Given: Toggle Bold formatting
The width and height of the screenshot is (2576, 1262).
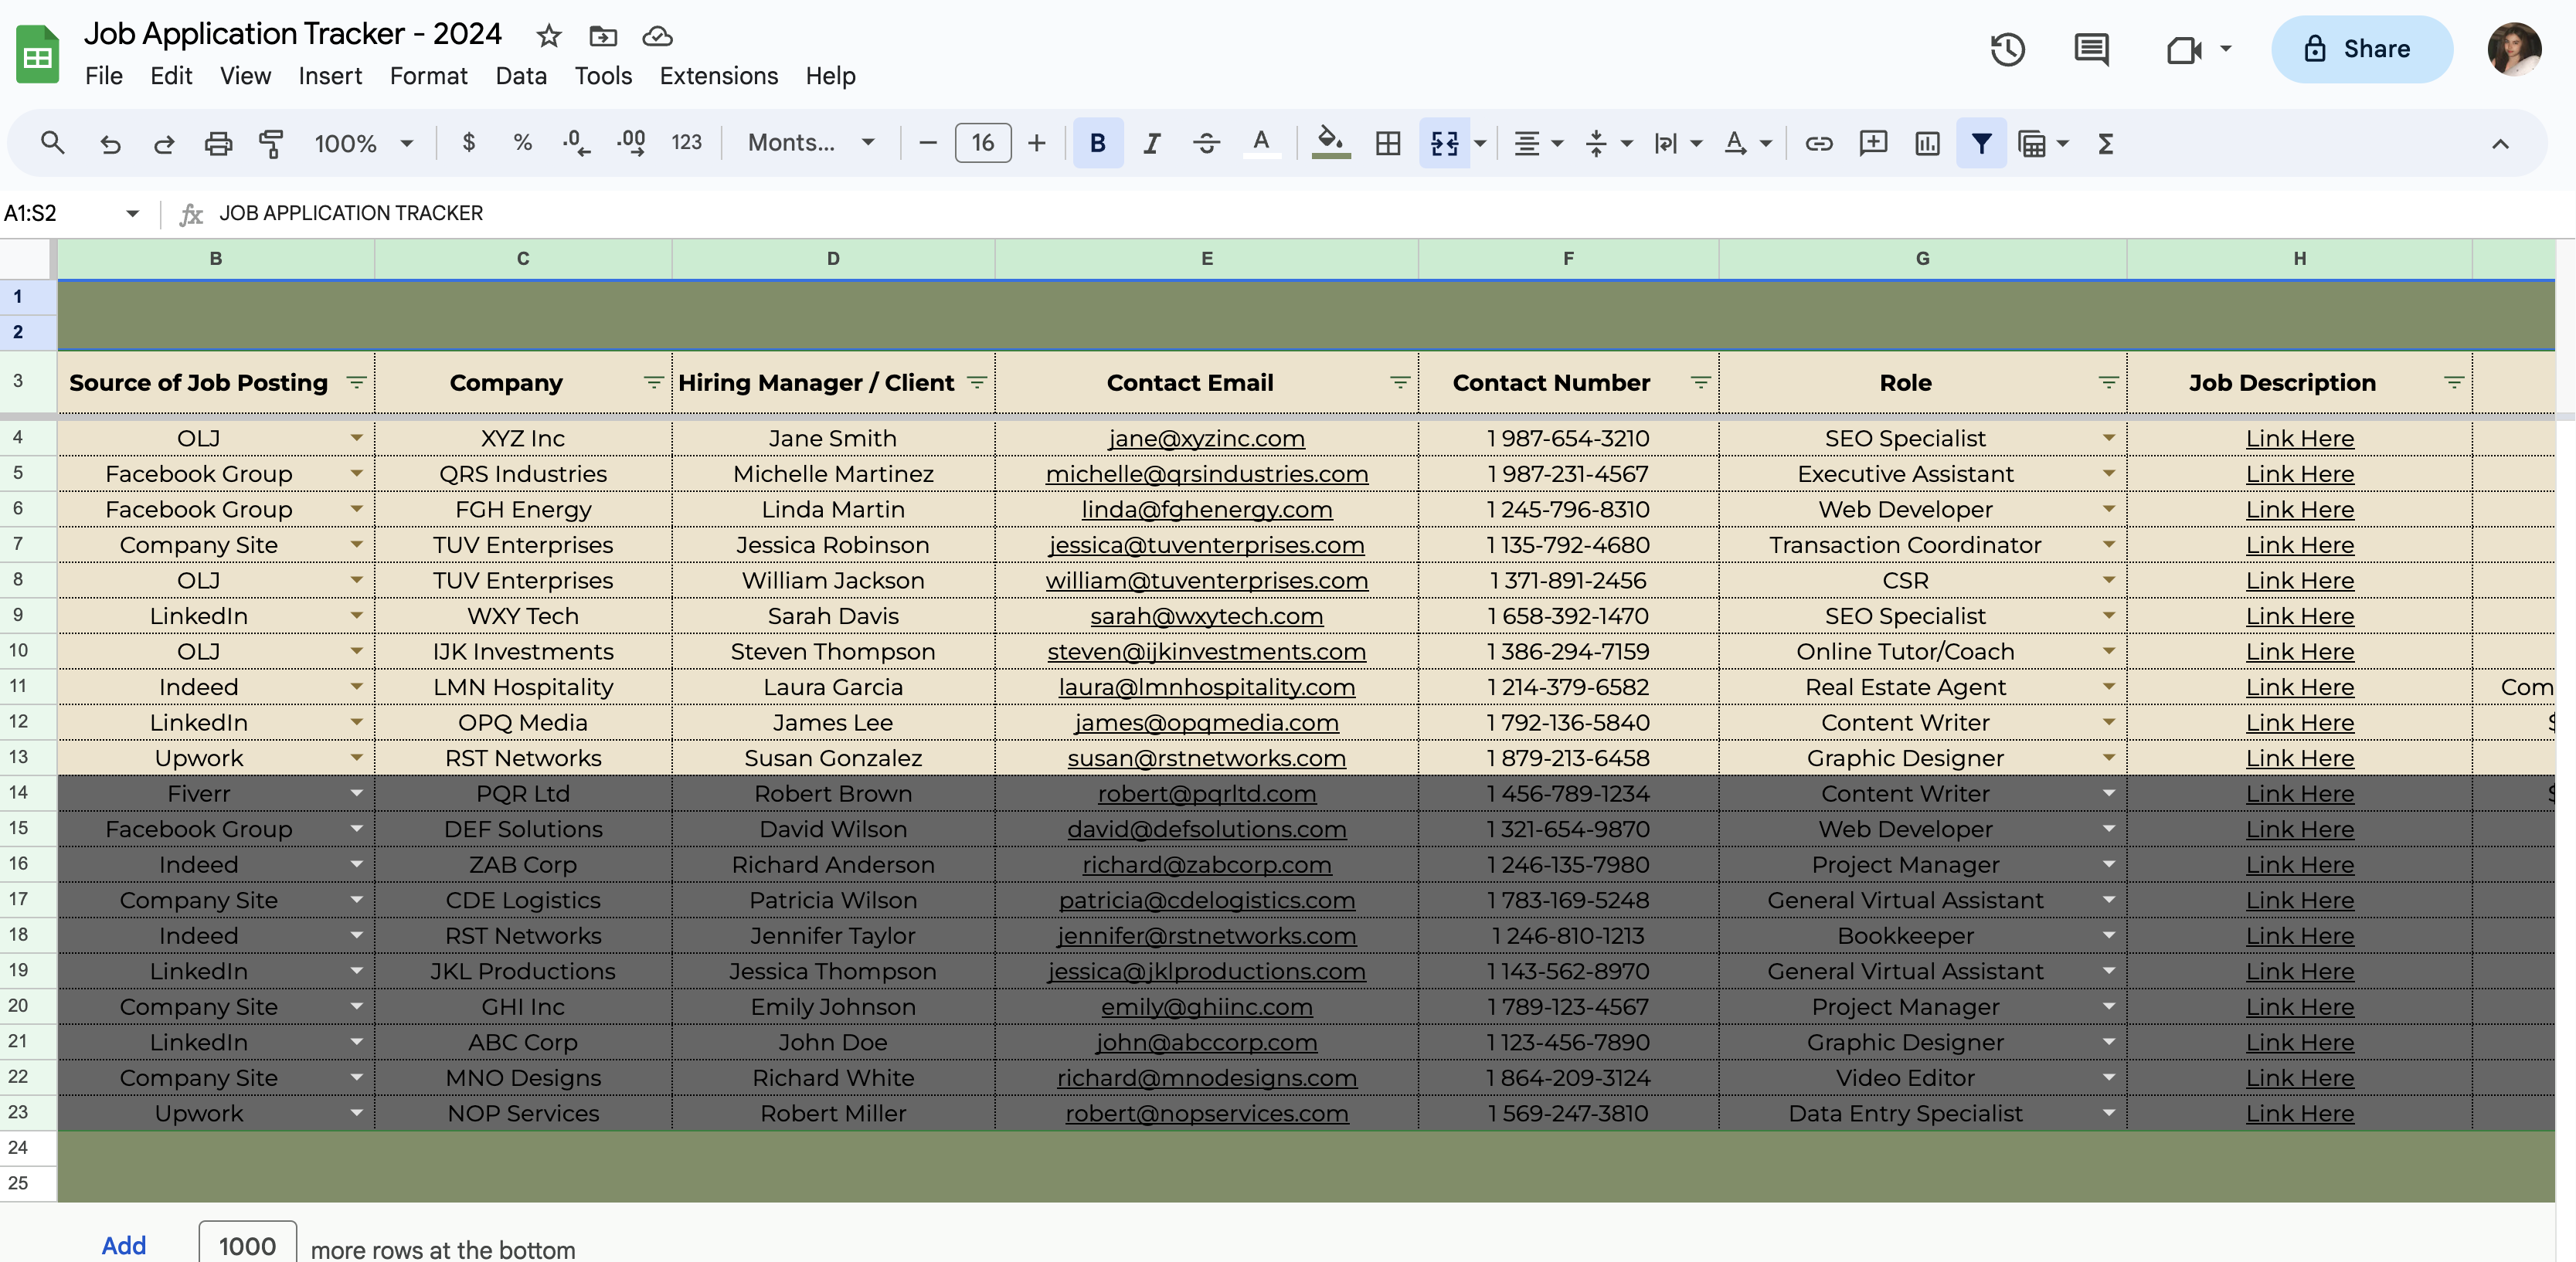Looking at the screenshot, I should pyautogui.click(x=1098, y=143).
